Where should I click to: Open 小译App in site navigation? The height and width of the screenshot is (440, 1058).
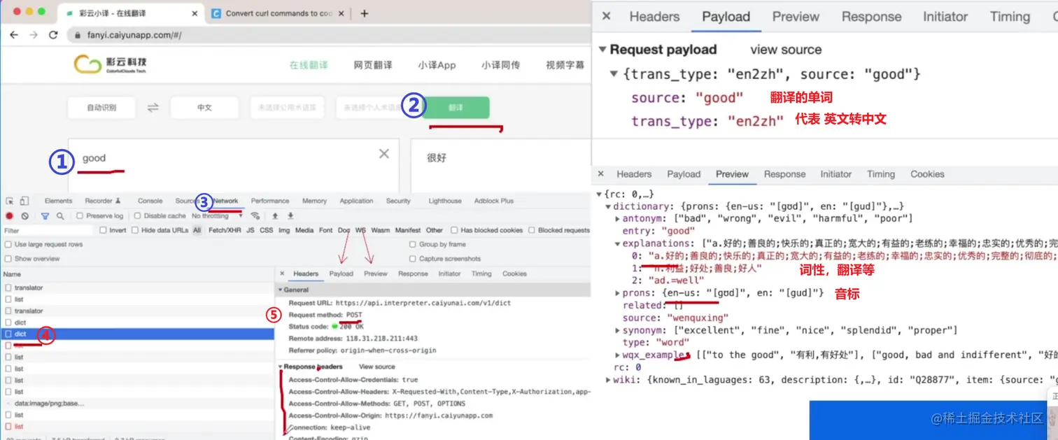(437, 65)
